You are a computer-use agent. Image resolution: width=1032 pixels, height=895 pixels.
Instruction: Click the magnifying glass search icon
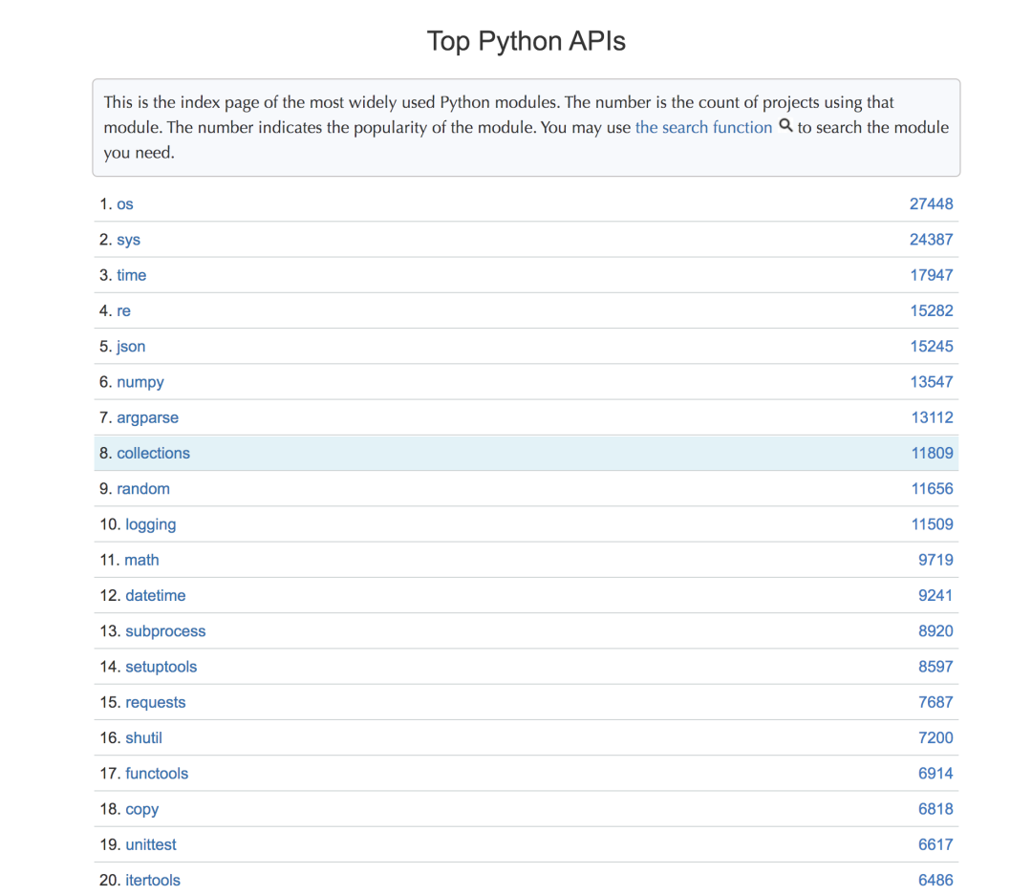785,126
